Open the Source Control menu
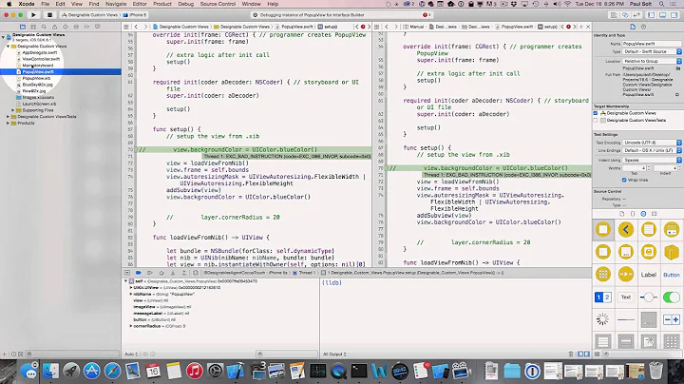 [218, 4]
